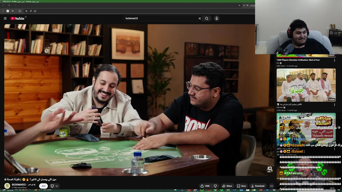
Task: Close the current browser tab
Action: pos(244,5)
